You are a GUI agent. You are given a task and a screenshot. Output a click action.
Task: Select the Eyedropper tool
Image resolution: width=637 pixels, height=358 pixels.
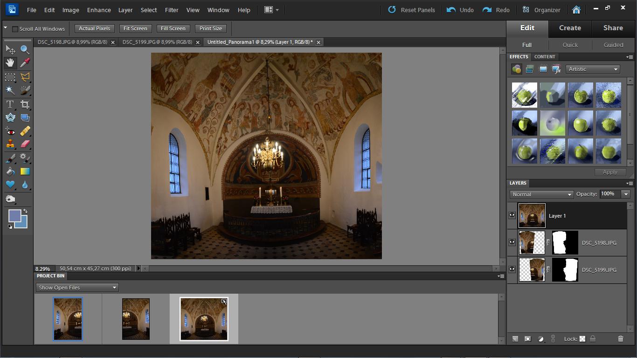(25, 63)
